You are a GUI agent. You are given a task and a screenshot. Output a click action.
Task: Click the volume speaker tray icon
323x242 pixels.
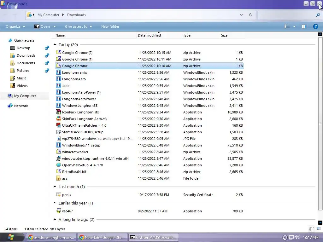tap(297, 238)
